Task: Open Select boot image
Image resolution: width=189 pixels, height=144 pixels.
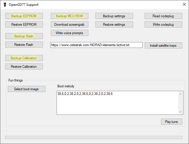Action: [x=27, y=89]
